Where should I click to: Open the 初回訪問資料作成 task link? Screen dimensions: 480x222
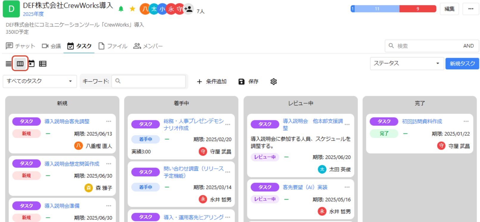click(x=422, y=121)
